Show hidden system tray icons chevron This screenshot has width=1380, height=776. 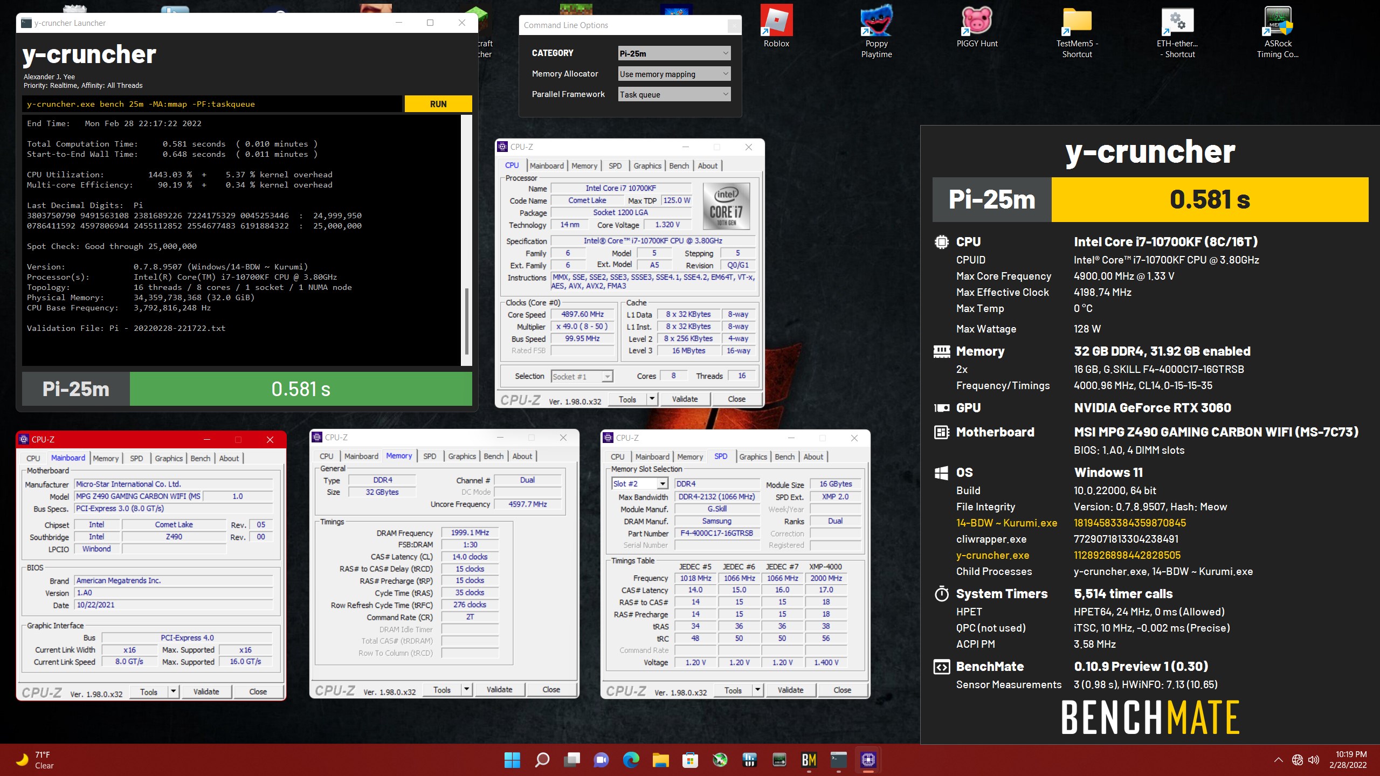tap(1278, 760)
